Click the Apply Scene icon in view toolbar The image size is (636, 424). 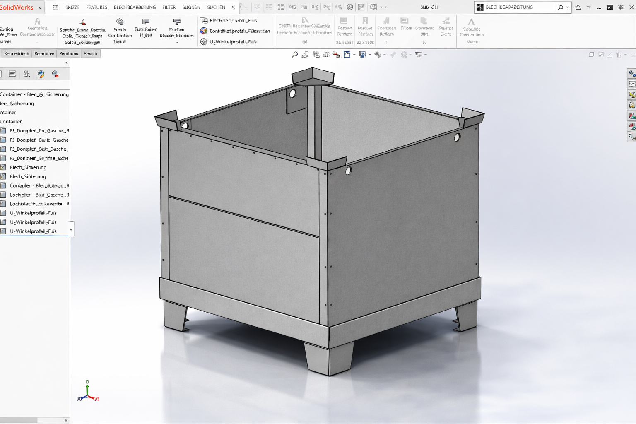(404, 54)
